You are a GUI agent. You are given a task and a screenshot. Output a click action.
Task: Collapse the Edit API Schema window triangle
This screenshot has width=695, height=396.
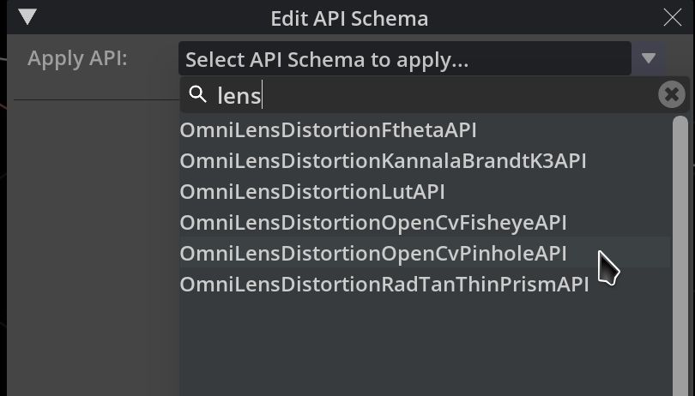tap(27, 17)
